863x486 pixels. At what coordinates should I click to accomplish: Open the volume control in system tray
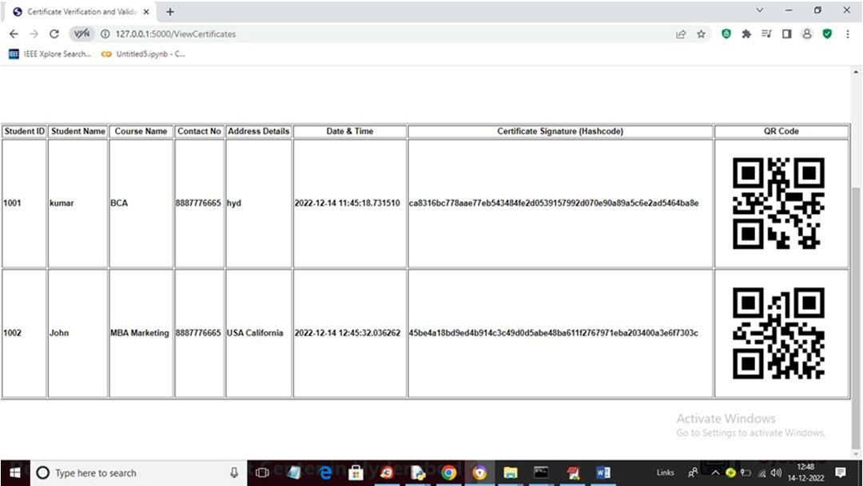pos(777,472)
